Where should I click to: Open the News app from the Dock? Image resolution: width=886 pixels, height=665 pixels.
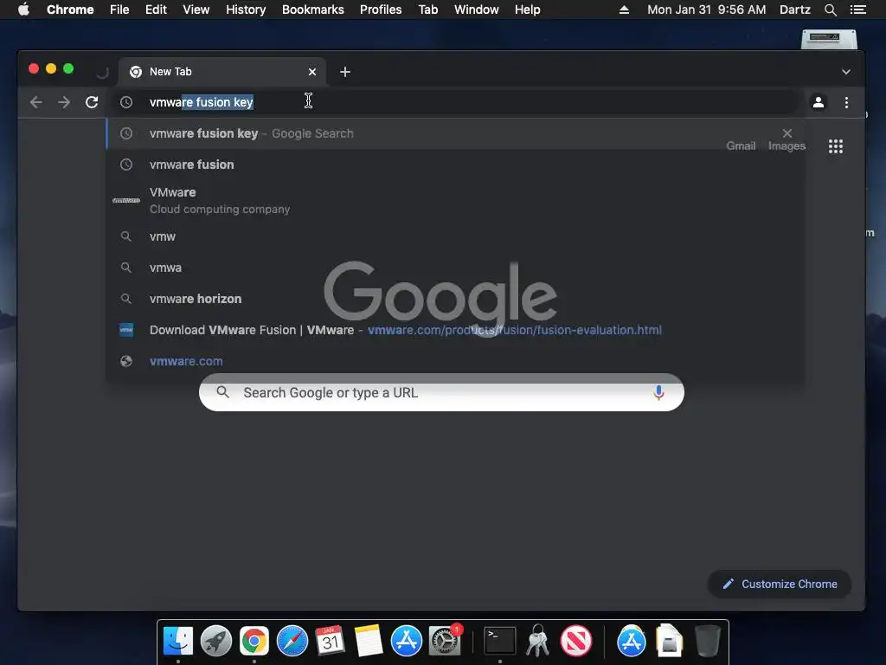point(576,642)
